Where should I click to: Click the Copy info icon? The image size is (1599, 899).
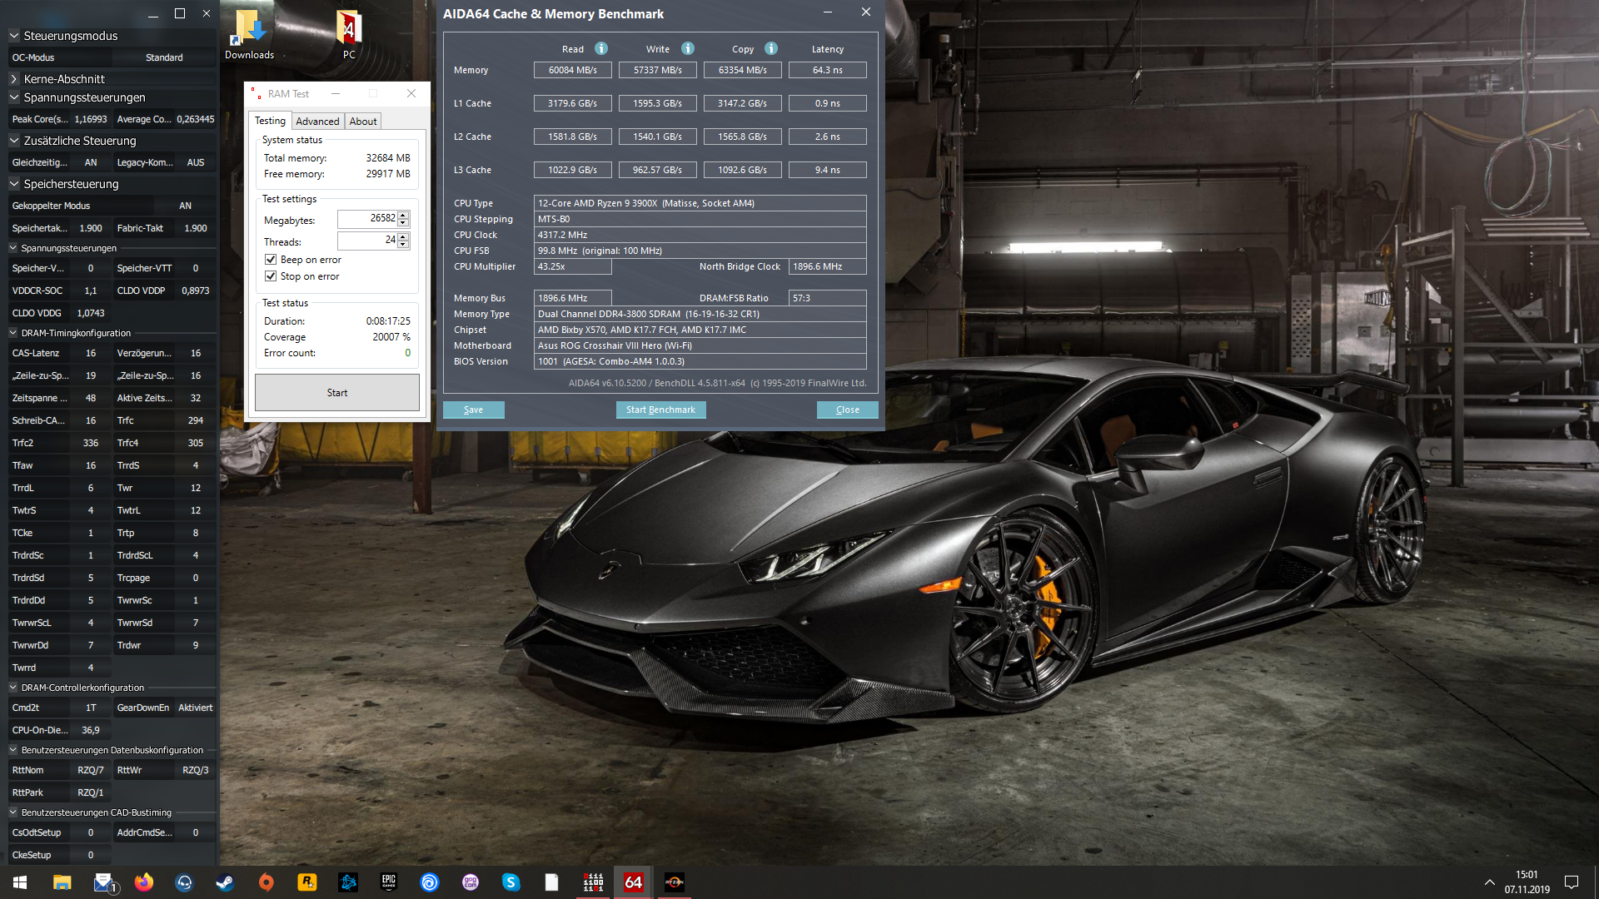pos(771,48)
